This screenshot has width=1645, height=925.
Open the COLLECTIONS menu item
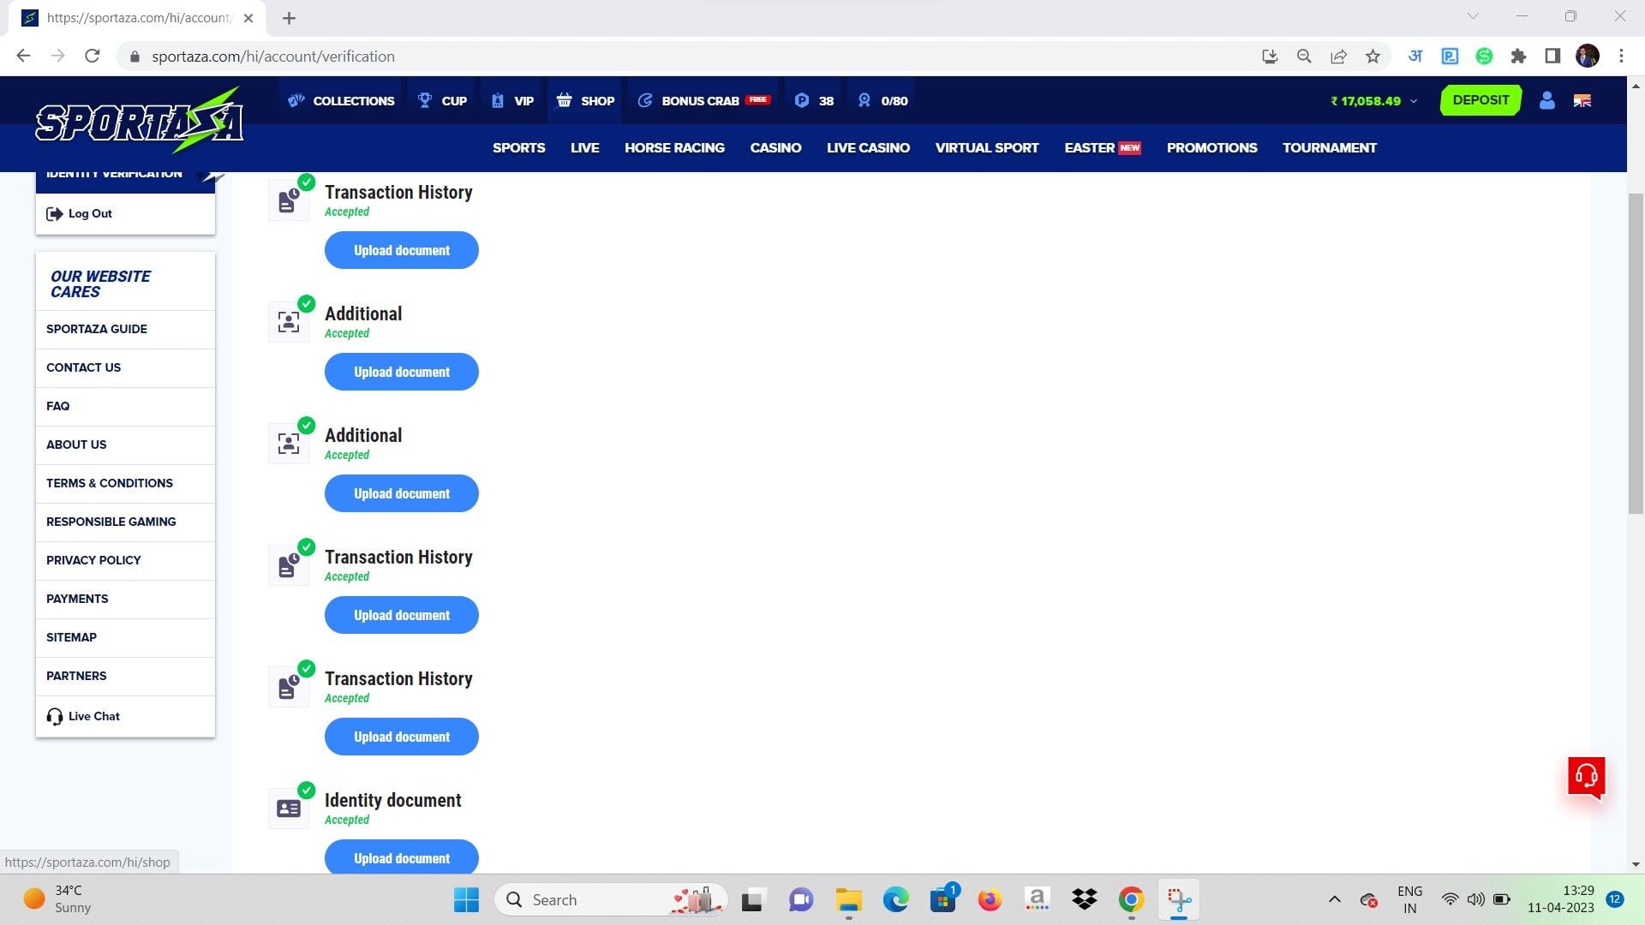pos(341,101)
